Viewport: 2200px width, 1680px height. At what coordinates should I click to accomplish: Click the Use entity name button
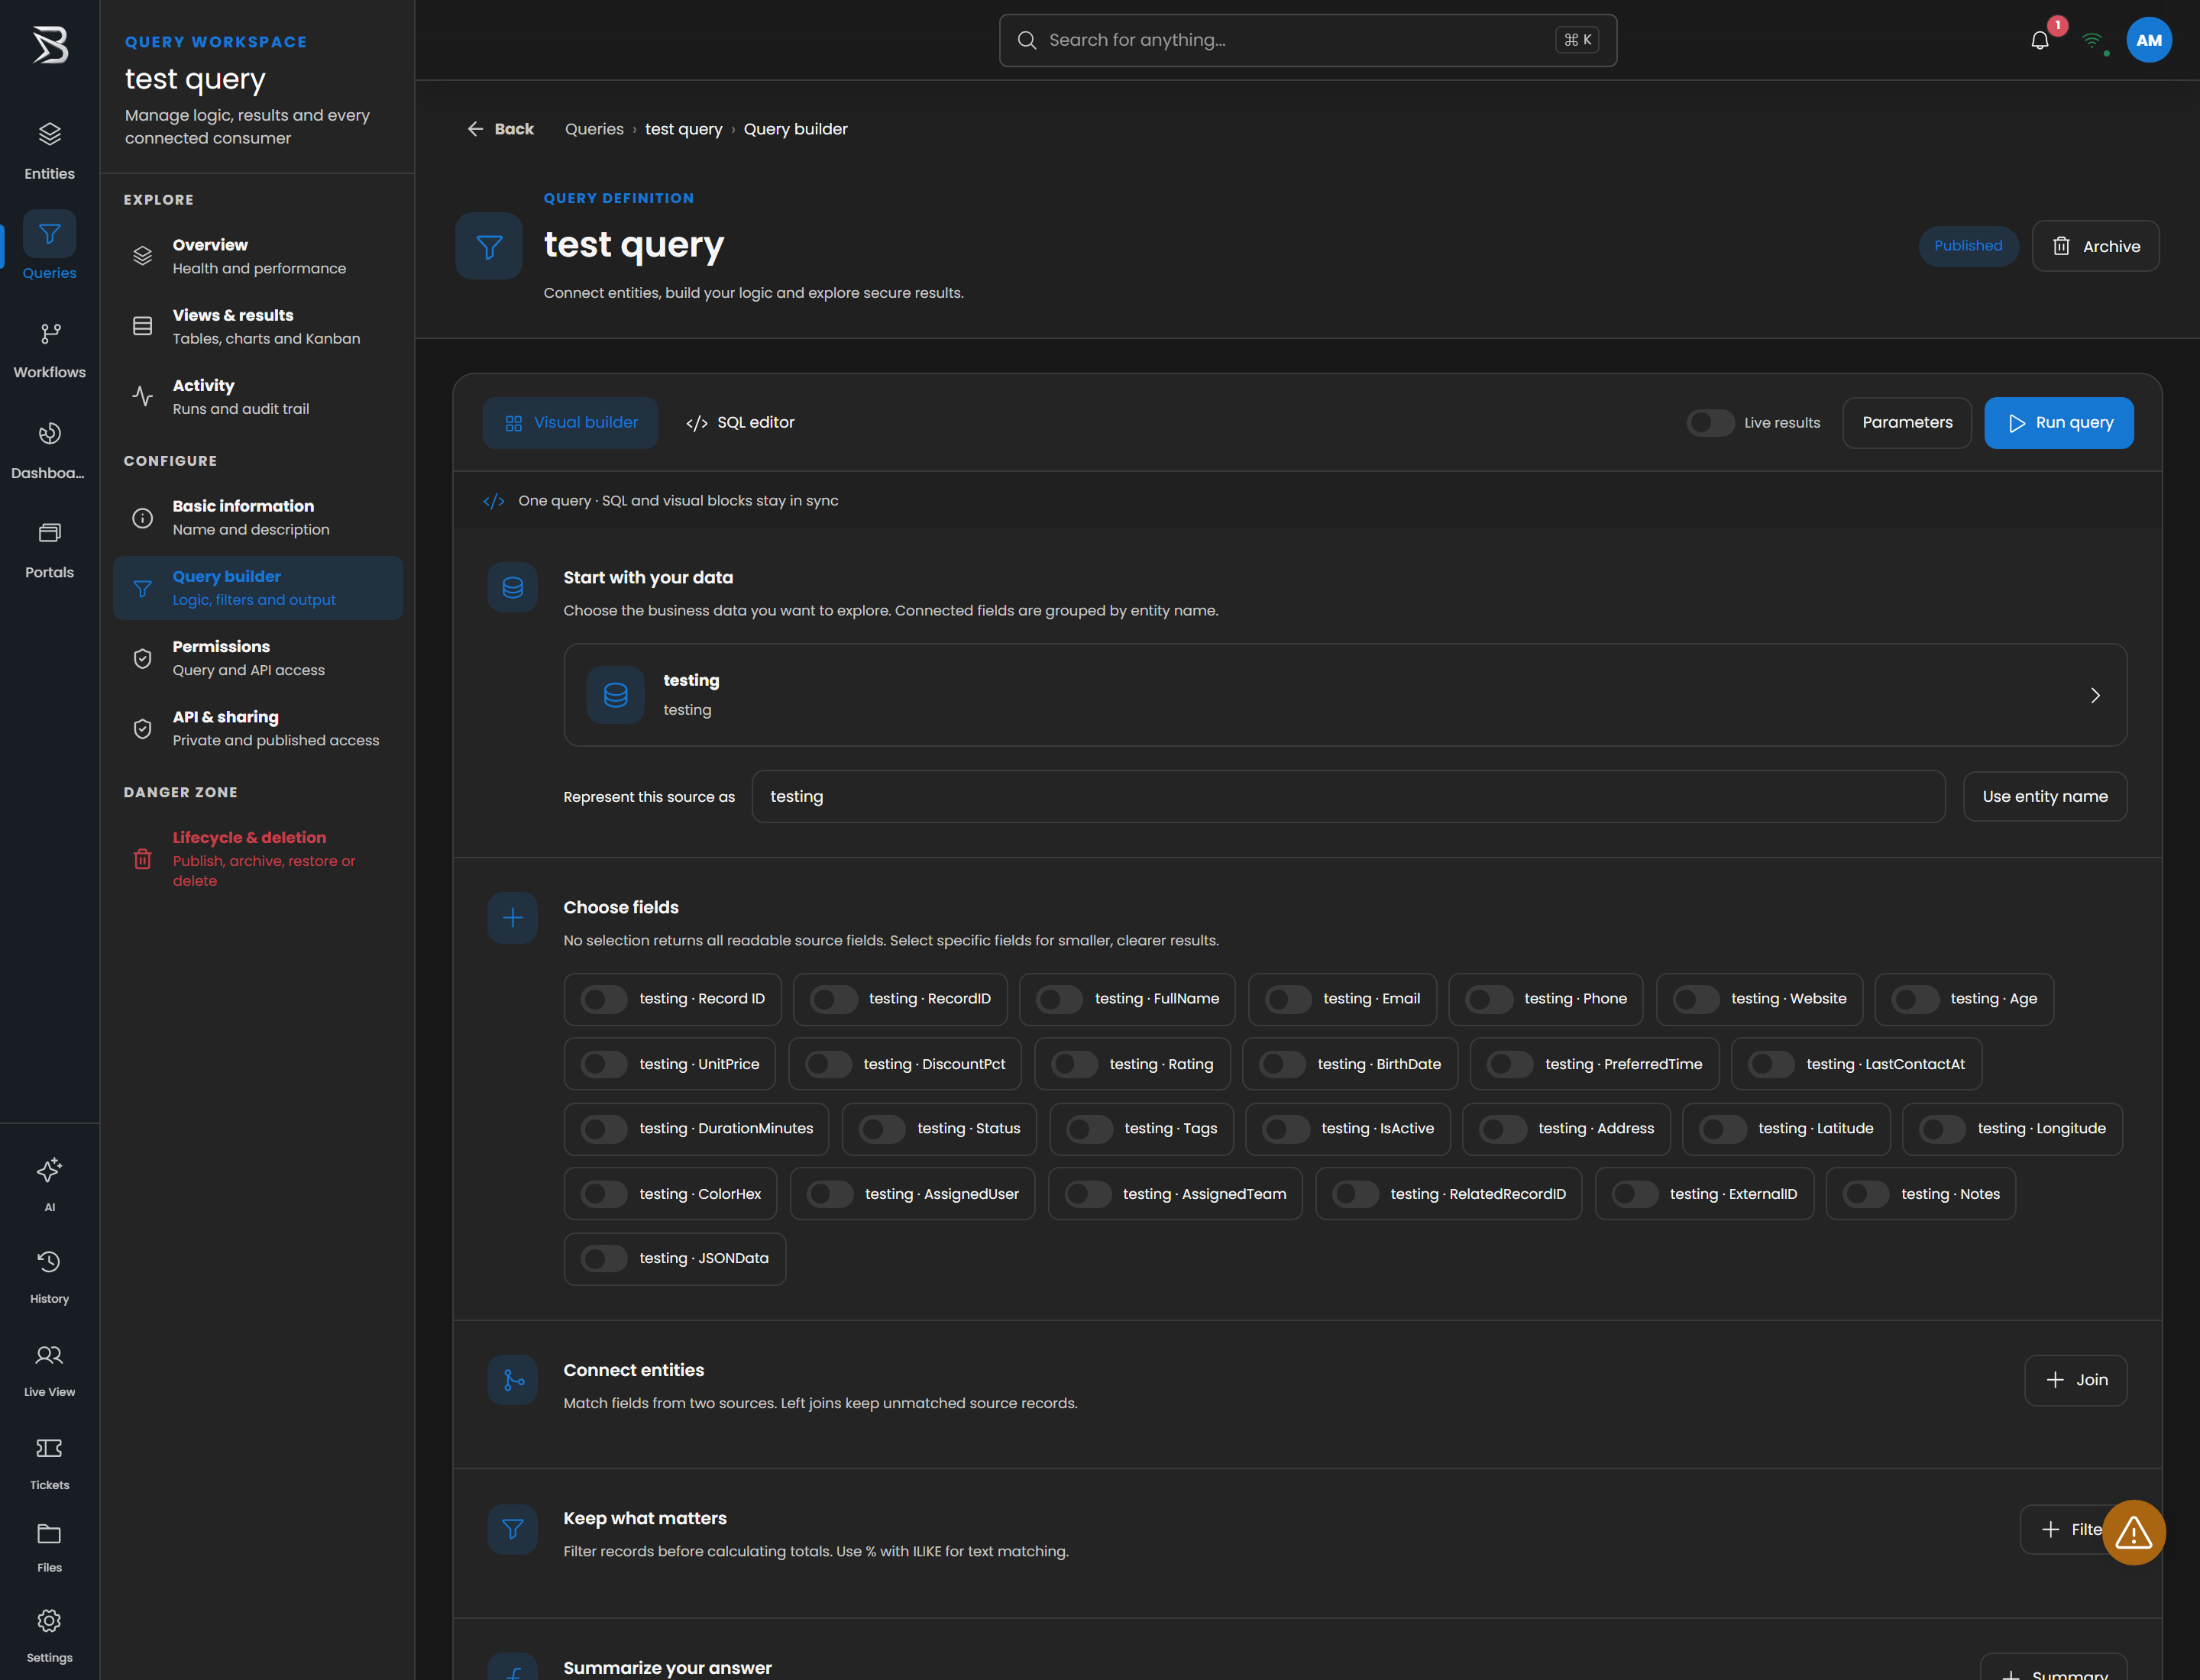[2044, 796]
